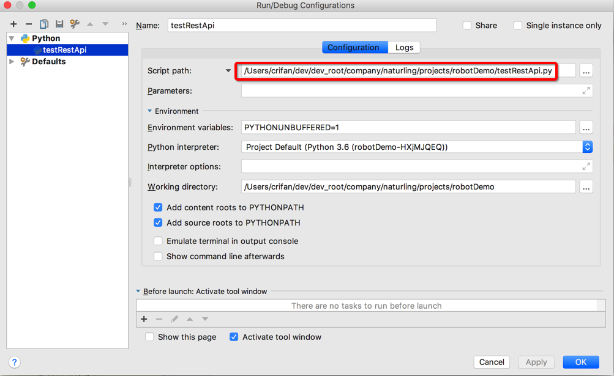Focus the Name text field
This screenshot has width=614, height=376.
(x=302, y=26)
